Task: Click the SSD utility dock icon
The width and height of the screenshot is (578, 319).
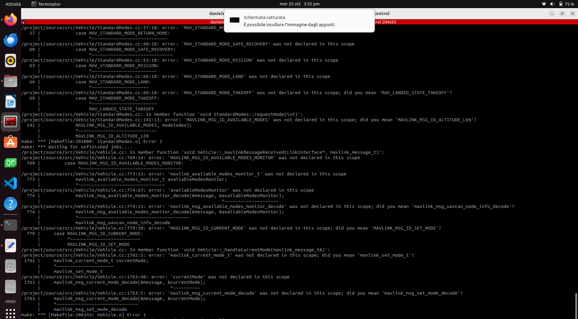Action: point(10,286)
